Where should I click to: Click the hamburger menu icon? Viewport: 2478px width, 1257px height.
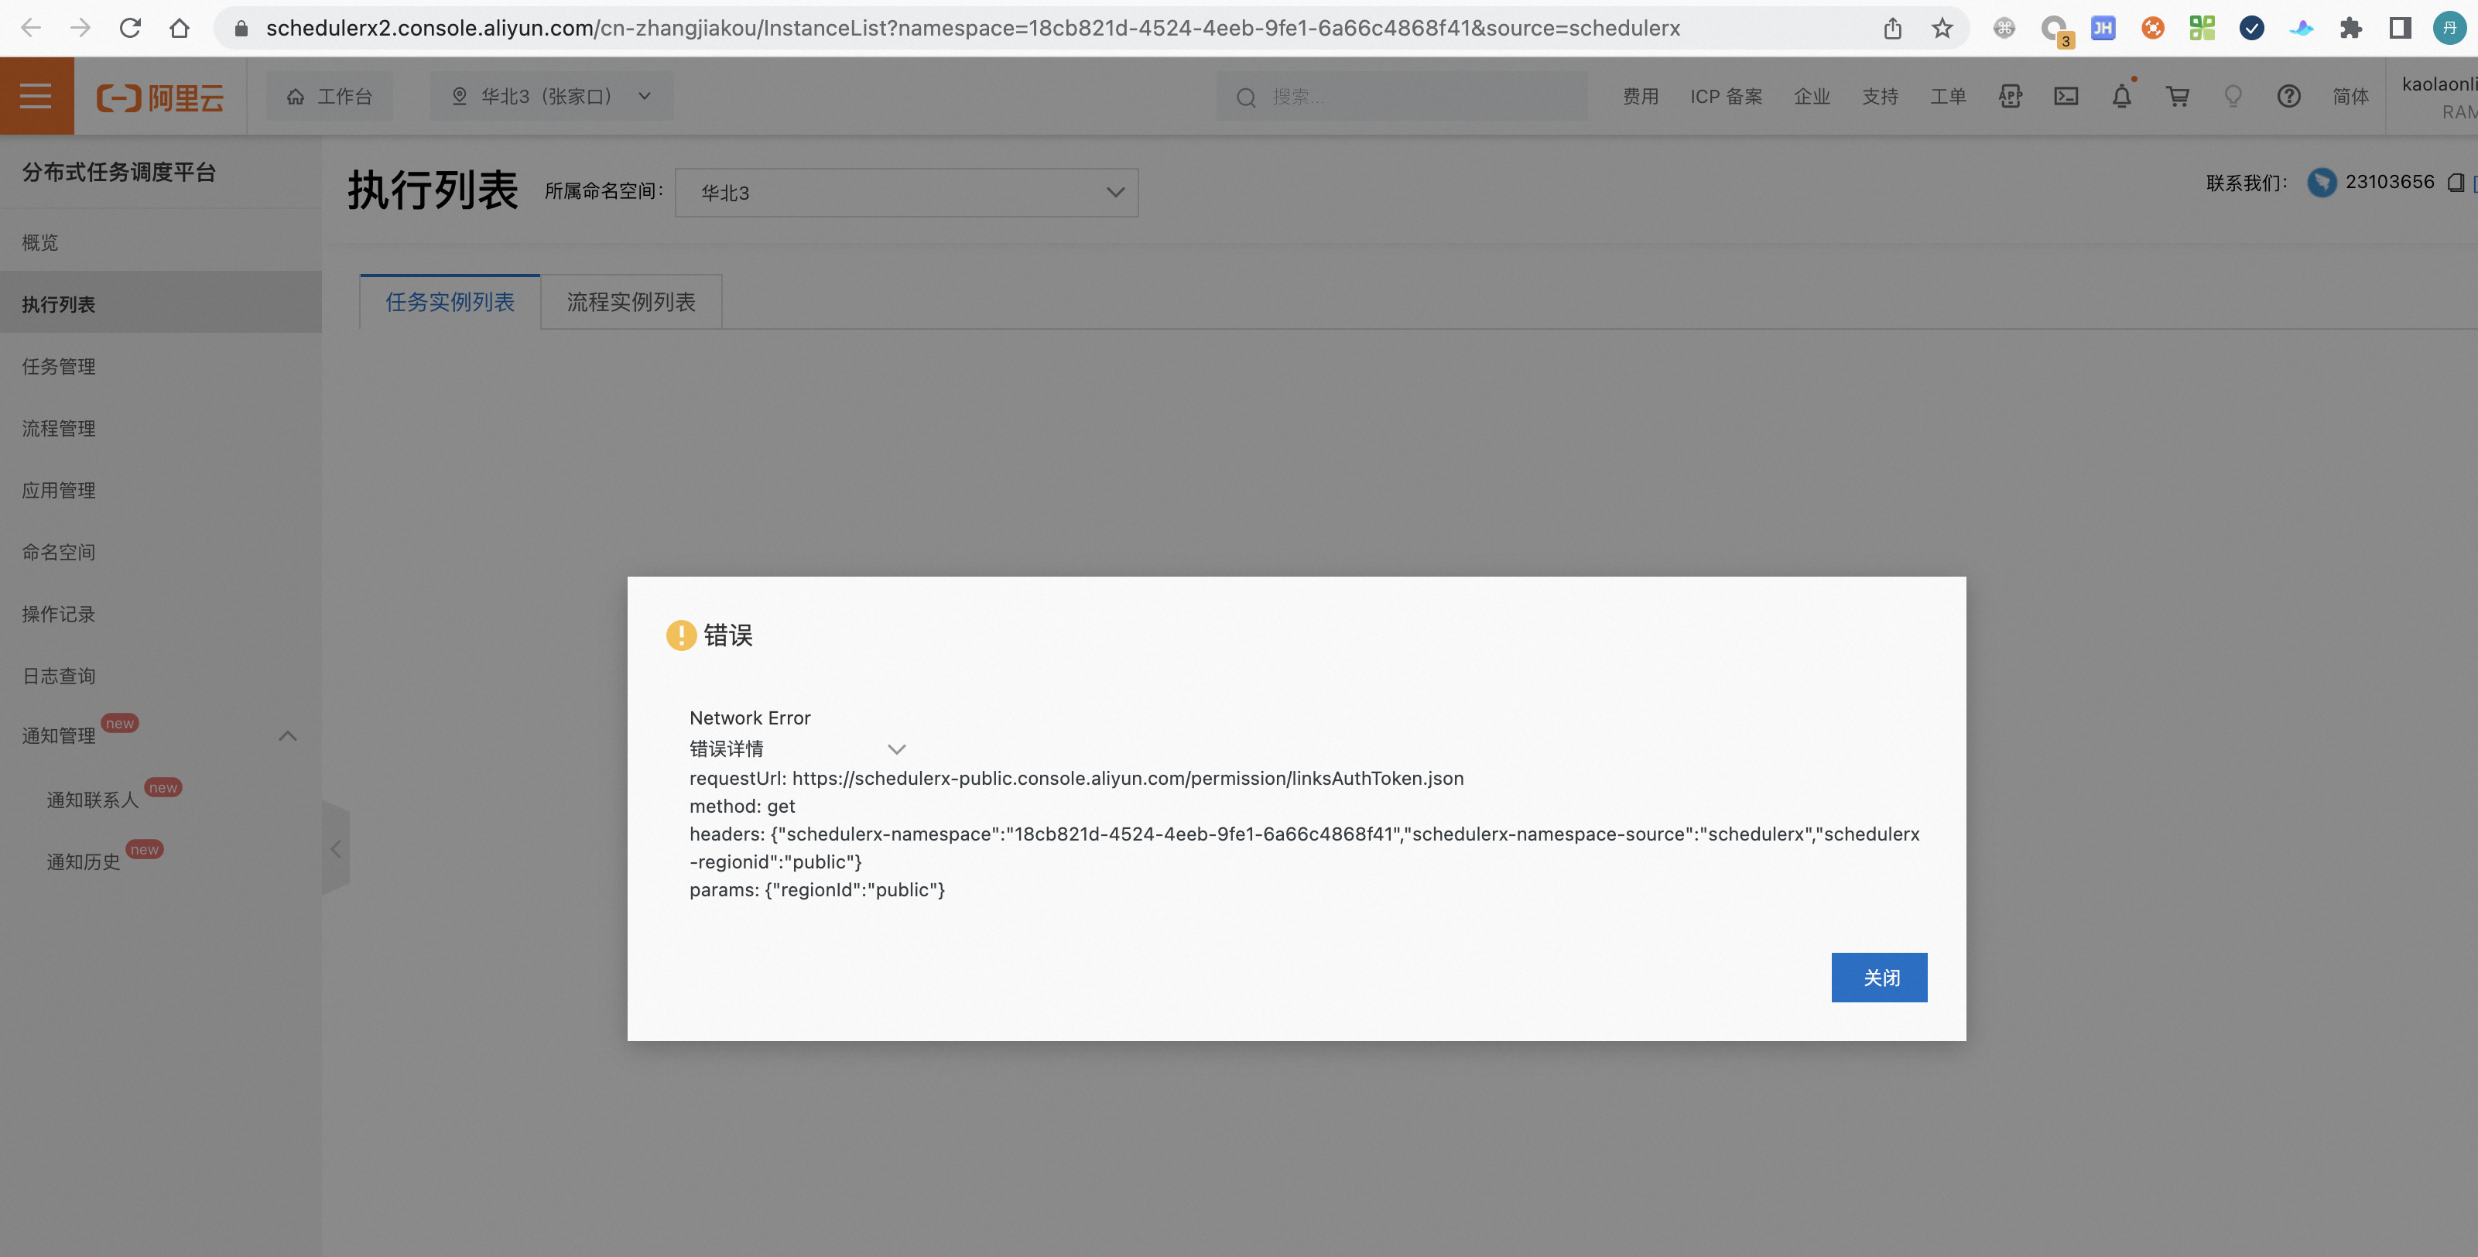[36, 96]
